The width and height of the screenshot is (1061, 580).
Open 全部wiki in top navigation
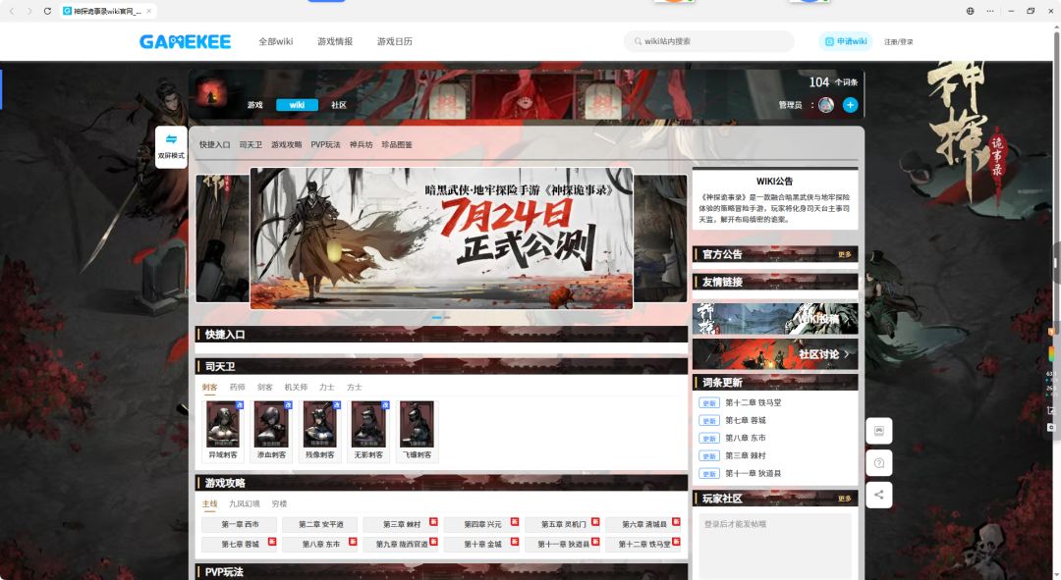tap(275, 41)
